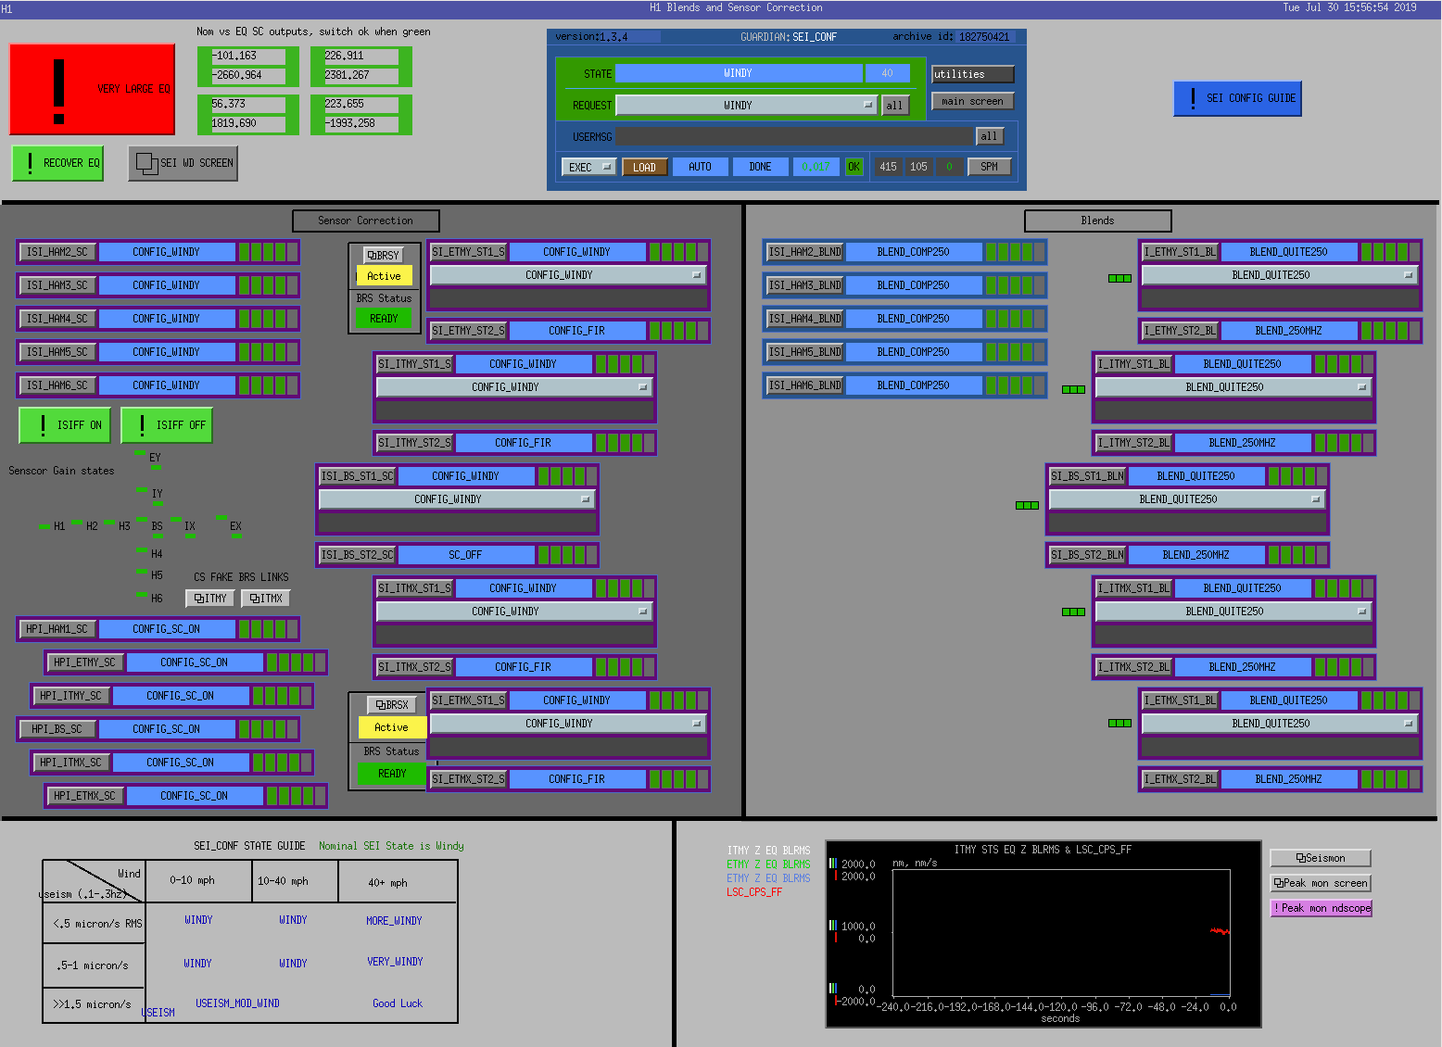Click the exclamation icon on SEI CONFIG GUIDE
The image size is (1442, 1047).
pyautogui.click(x=1193, y=98)
